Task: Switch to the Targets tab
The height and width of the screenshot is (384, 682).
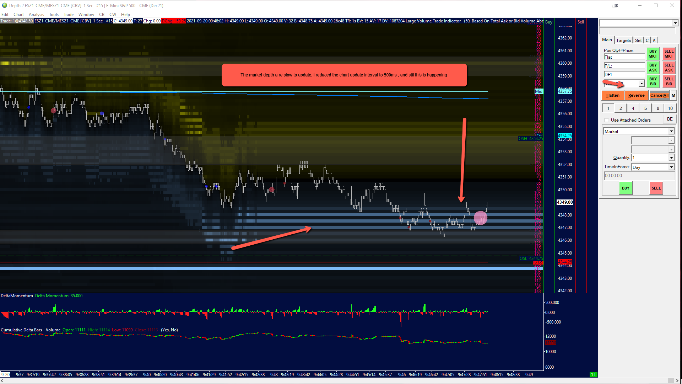Action: pos(623,40)
